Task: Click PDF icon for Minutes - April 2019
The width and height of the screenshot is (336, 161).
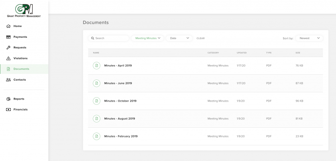Action: (96, 65)
